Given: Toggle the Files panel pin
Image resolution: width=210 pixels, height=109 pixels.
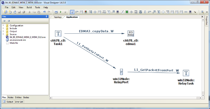Looking at the screenshot, I should pyautogui.click(x=46, y=17).
